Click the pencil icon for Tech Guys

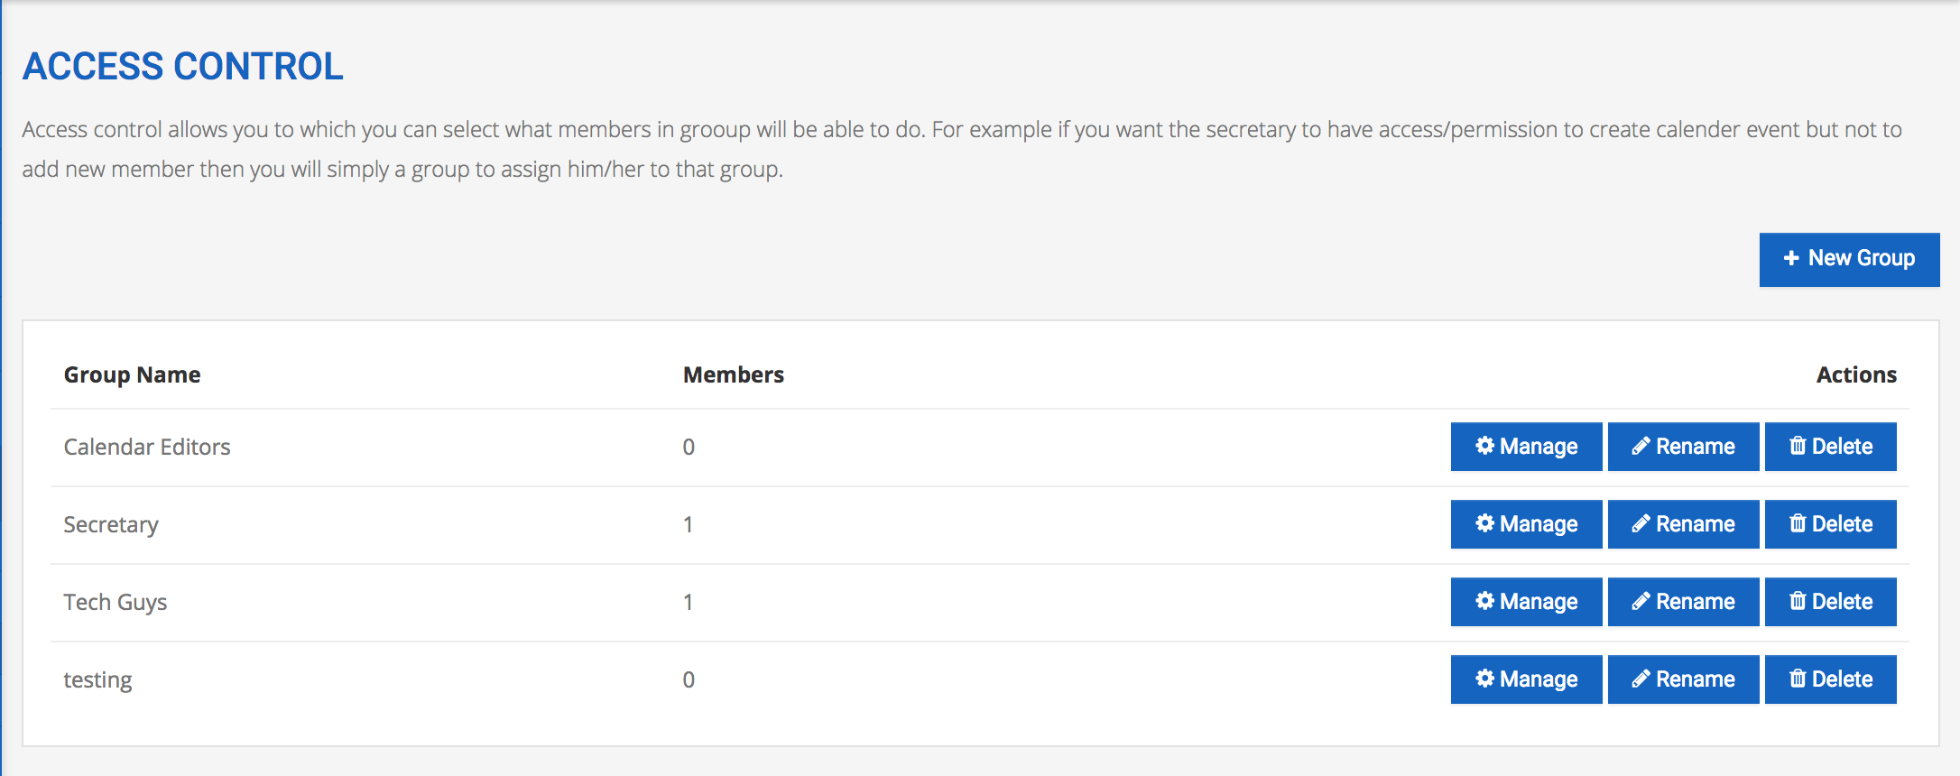click(x=1641, y=601)
